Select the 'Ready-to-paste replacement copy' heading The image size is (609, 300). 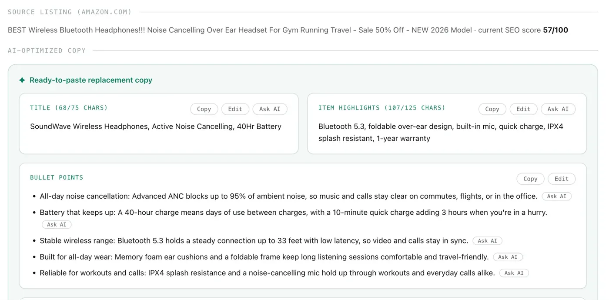click(91, 80)
